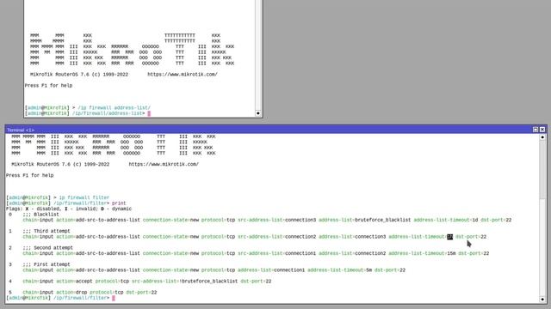Click 'action=accept' in rule 4
This screenshot has width=551, height=309.
coord(74,282)
